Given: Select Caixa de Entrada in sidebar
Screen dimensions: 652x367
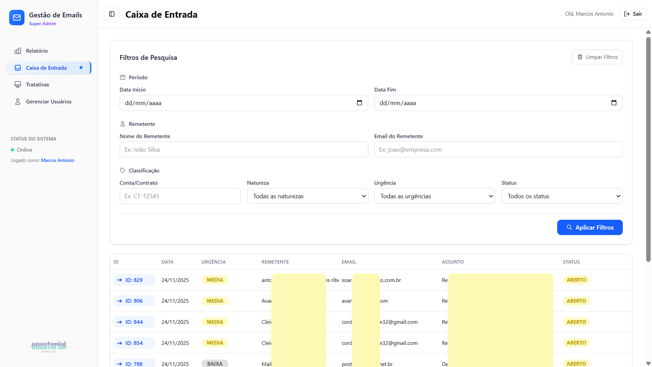Looking at the screenshot, I should coord(49,68).
